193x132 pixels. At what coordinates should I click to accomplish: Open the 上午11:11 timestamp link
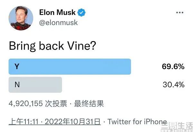pyautogui.click(x=21, y=122)
